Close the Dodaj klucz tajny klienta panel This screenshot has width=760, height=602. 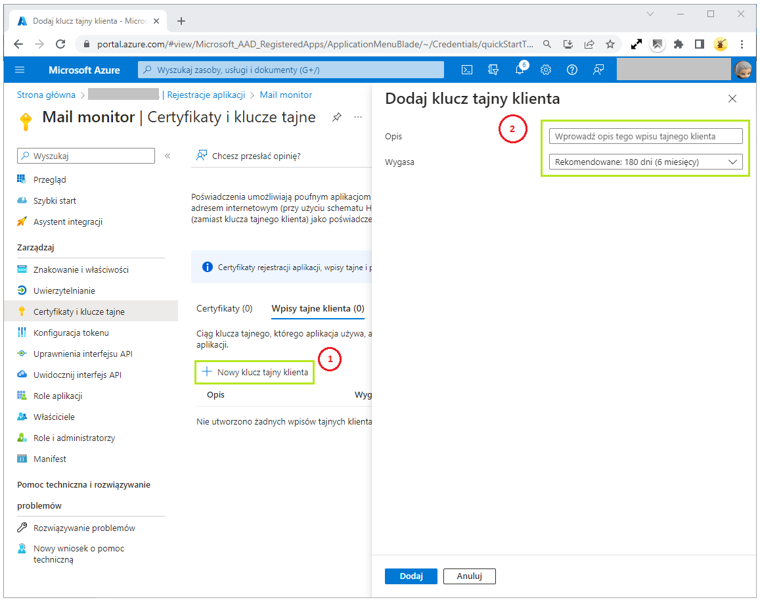click(732, 99)
